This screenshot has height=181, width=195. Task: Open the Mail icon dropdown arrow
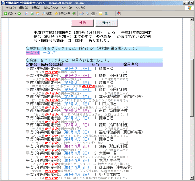click(84, 13)
